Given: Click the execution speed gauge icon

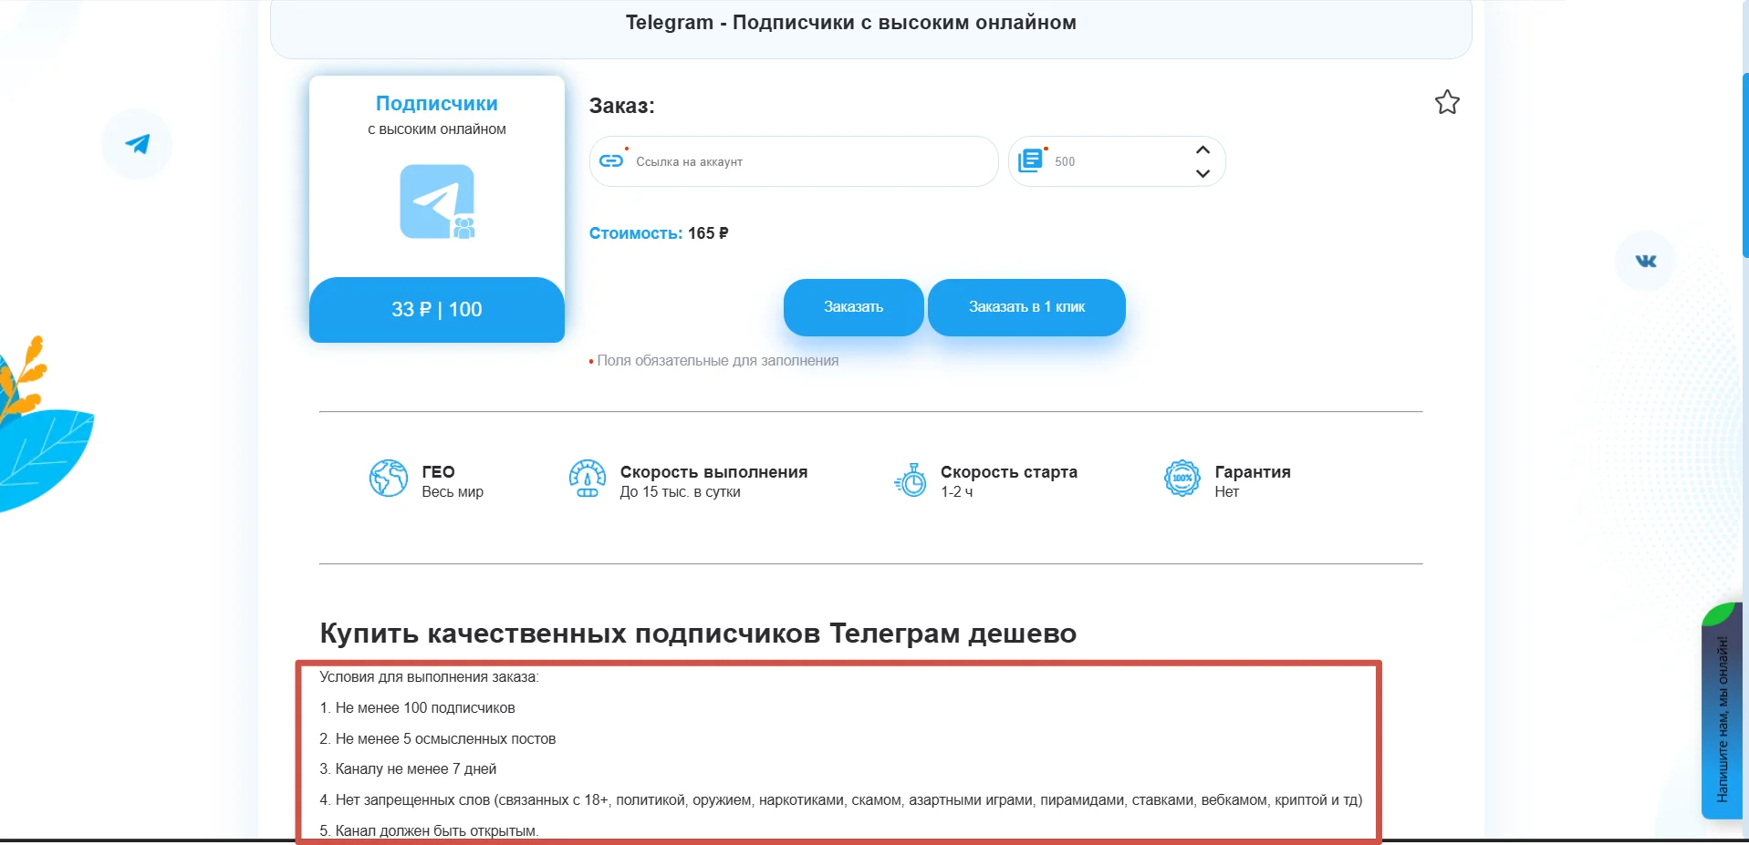Looking at the screenshot, I should [588, 478].
